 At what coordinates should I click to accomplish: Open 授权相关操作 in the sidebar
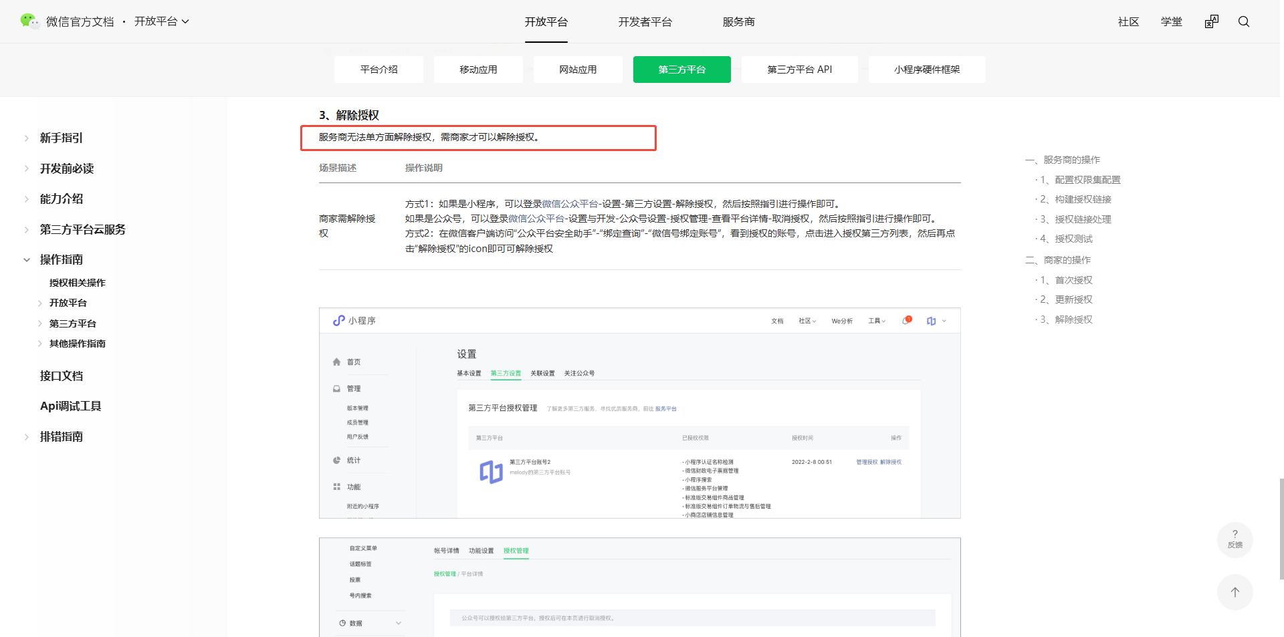coord(78,283)
